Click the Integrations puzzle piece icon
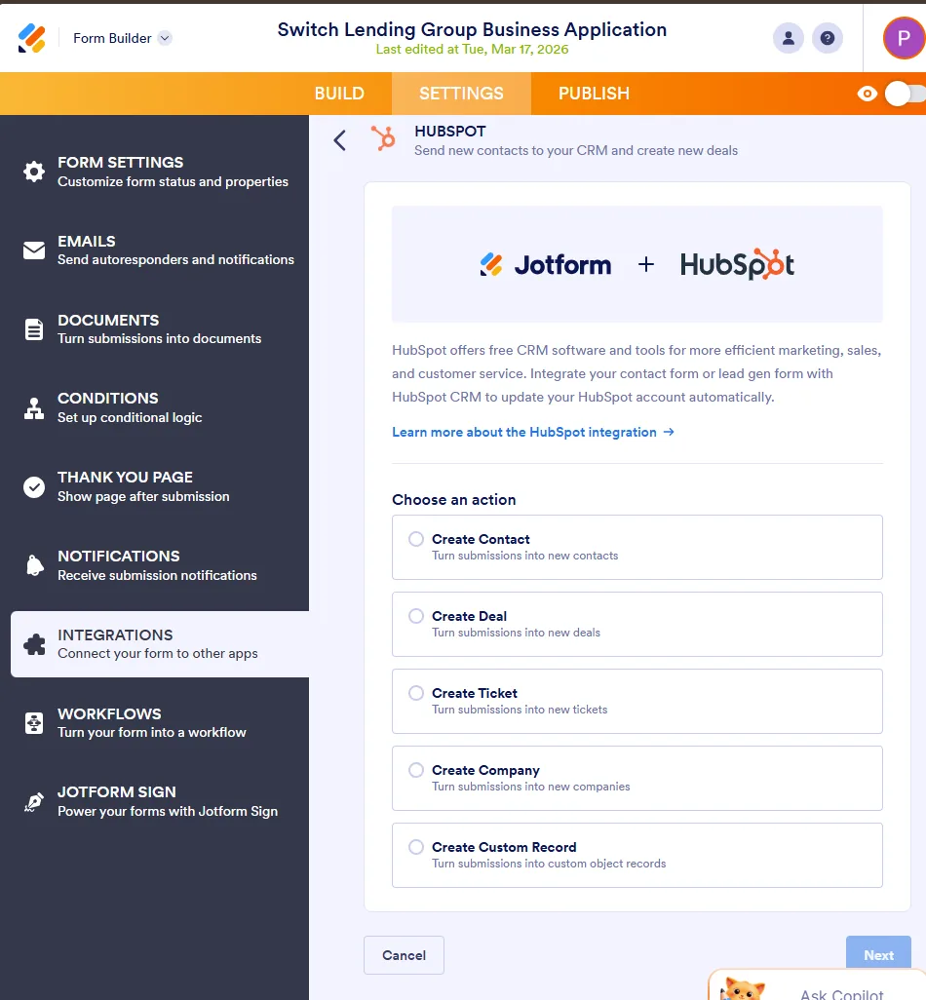This screenshot has width=926, height=1000. tap(34, 645)
